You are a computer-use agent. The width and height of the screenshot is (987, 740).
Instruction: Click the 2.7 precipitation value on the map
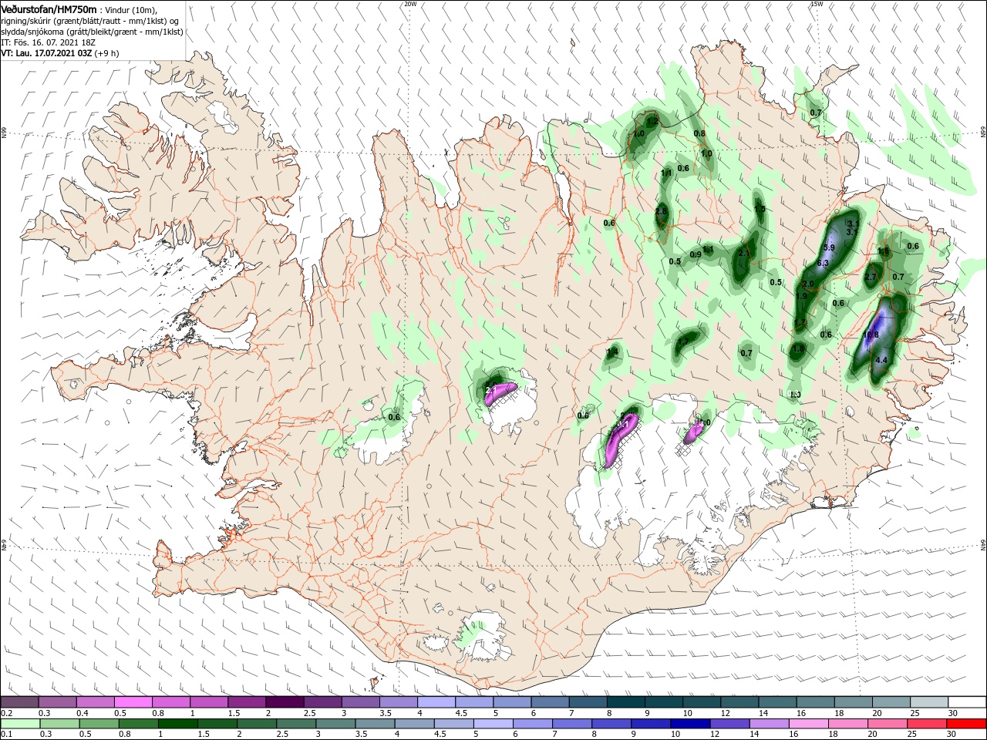click(x=871, y=277)
